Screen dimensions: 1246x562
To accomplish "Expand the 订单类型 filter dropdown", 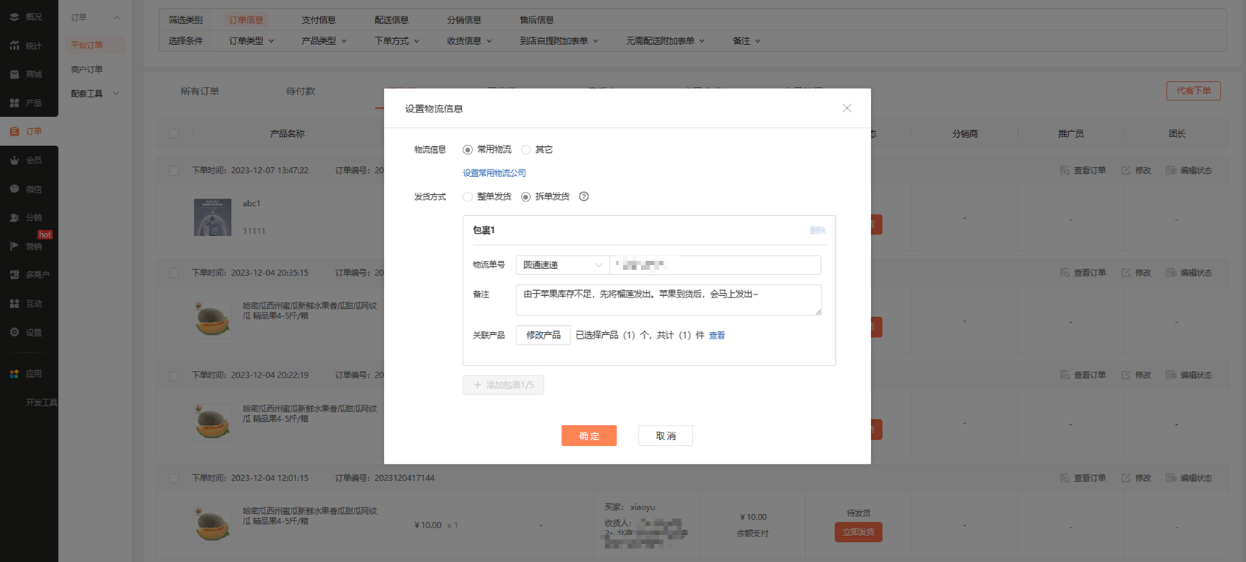I will pos(251,41).
